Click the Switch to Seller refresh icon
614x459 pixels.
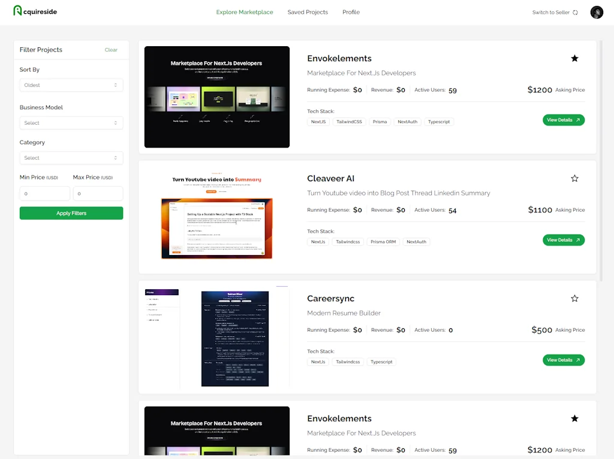[x=574, y=12]
